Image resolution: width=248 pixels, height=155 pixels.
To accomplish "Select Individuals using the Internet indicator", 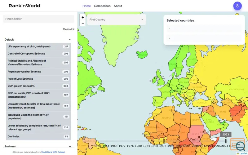I will click(x=38, y=117).
